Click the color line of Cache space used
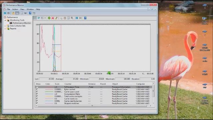This screenshot has width=213, height=120. click(x=49, y=92)
